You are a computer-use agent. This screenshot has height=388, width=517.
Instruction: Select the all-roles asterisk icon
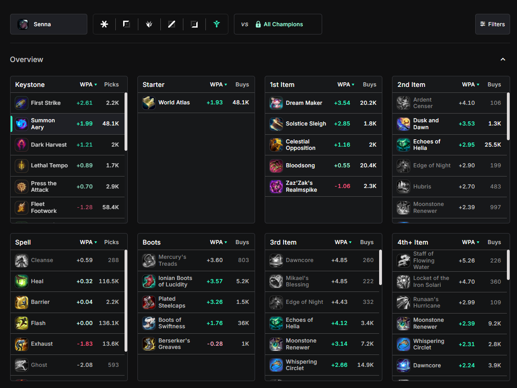click(104, 24)
